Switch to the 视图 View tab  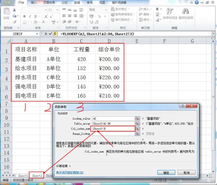pyautogui.click(x=102, y=3)
